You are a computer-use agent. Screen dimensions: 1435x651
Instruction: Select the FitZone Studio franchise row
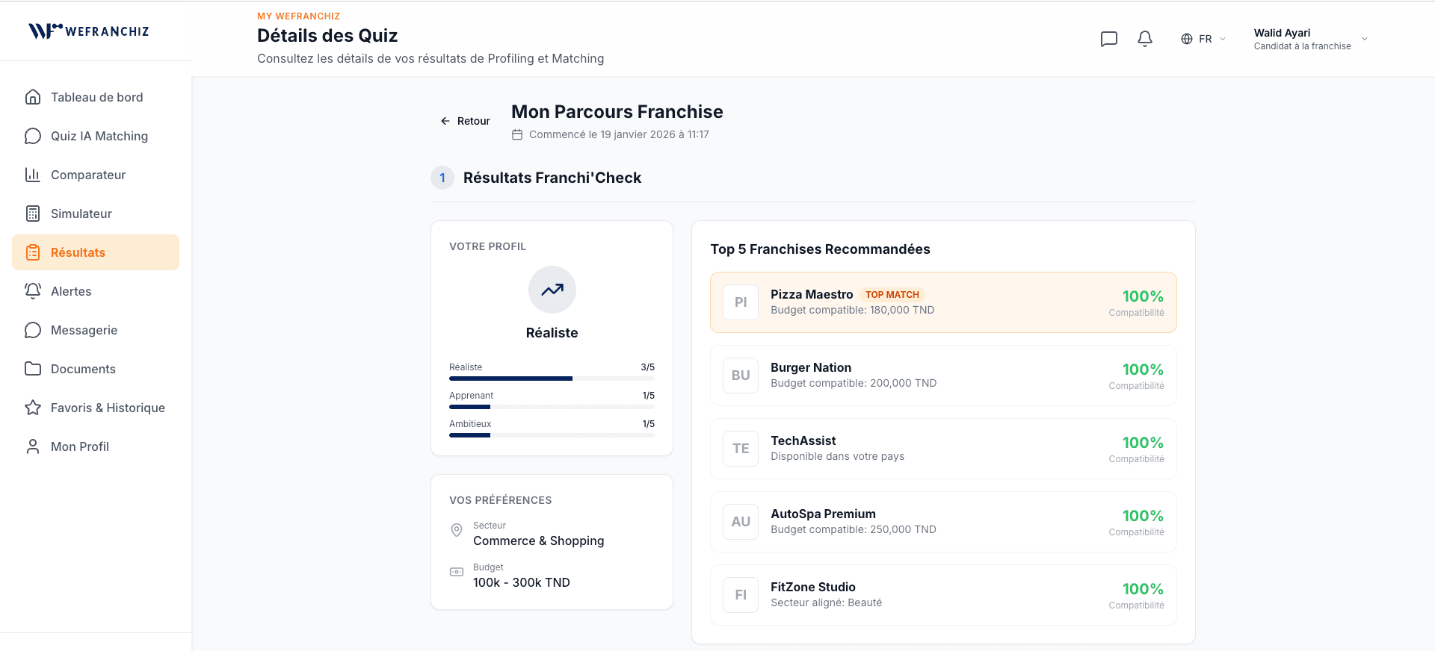tap(943, 595)
